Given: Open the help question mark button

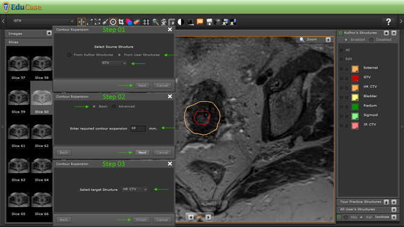Looking at the screenshot, I should pos(388,22).
